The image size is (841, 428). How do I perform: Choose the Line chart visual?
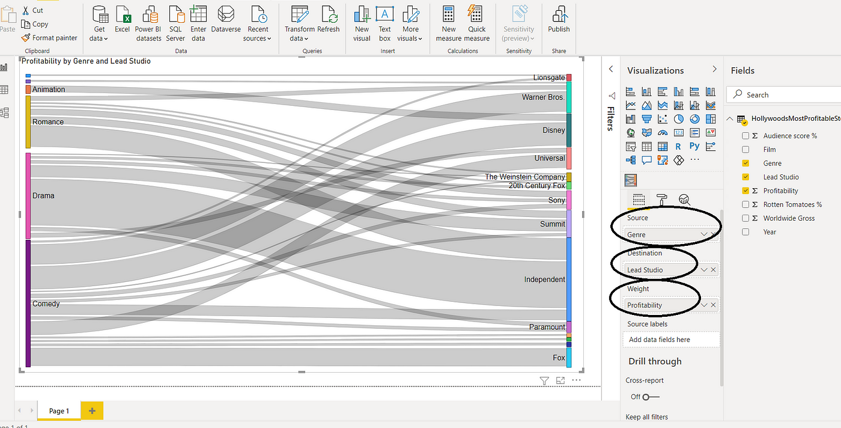tap(631, 105)
